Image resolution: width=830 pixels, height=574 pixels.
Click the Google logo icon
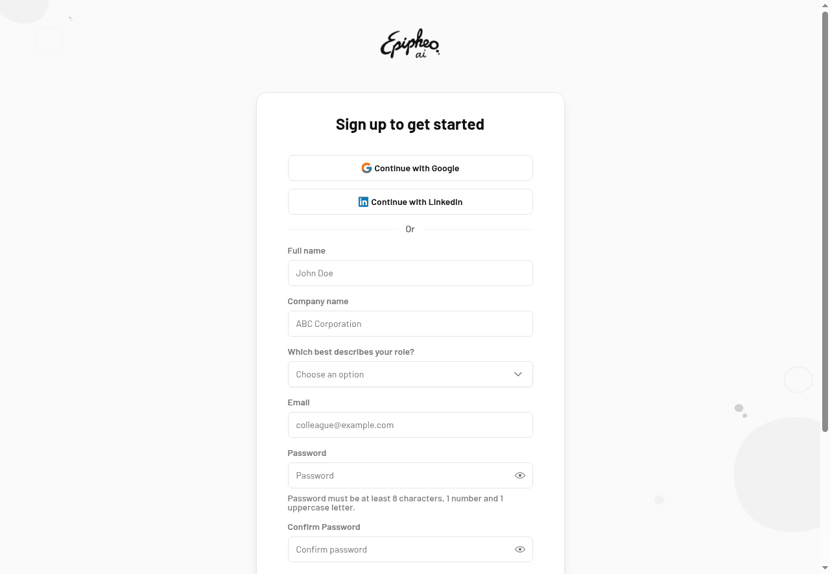click(x=366, y=168)
